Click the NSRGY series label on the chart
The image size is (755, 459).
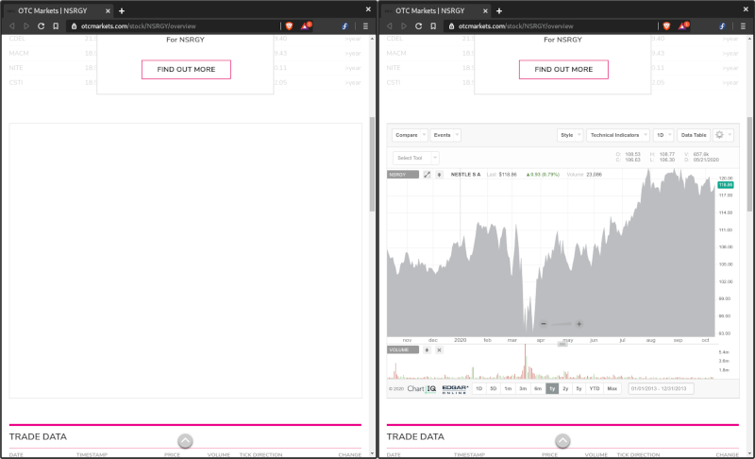(403, 175)
